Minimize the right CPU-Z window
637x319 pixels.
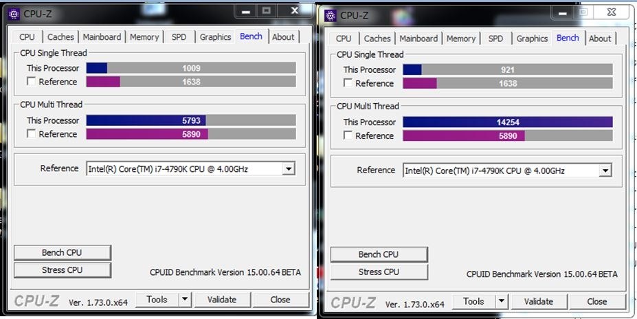[x=563, y=12]
